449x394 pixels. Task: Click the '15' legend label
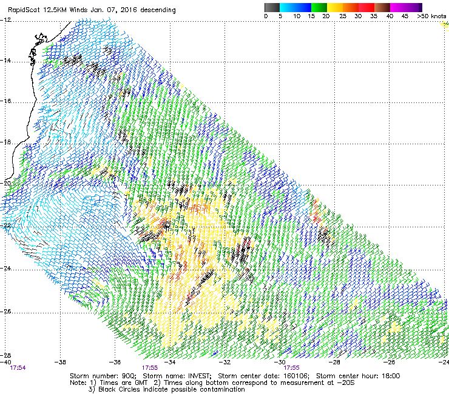coord(311,16)
